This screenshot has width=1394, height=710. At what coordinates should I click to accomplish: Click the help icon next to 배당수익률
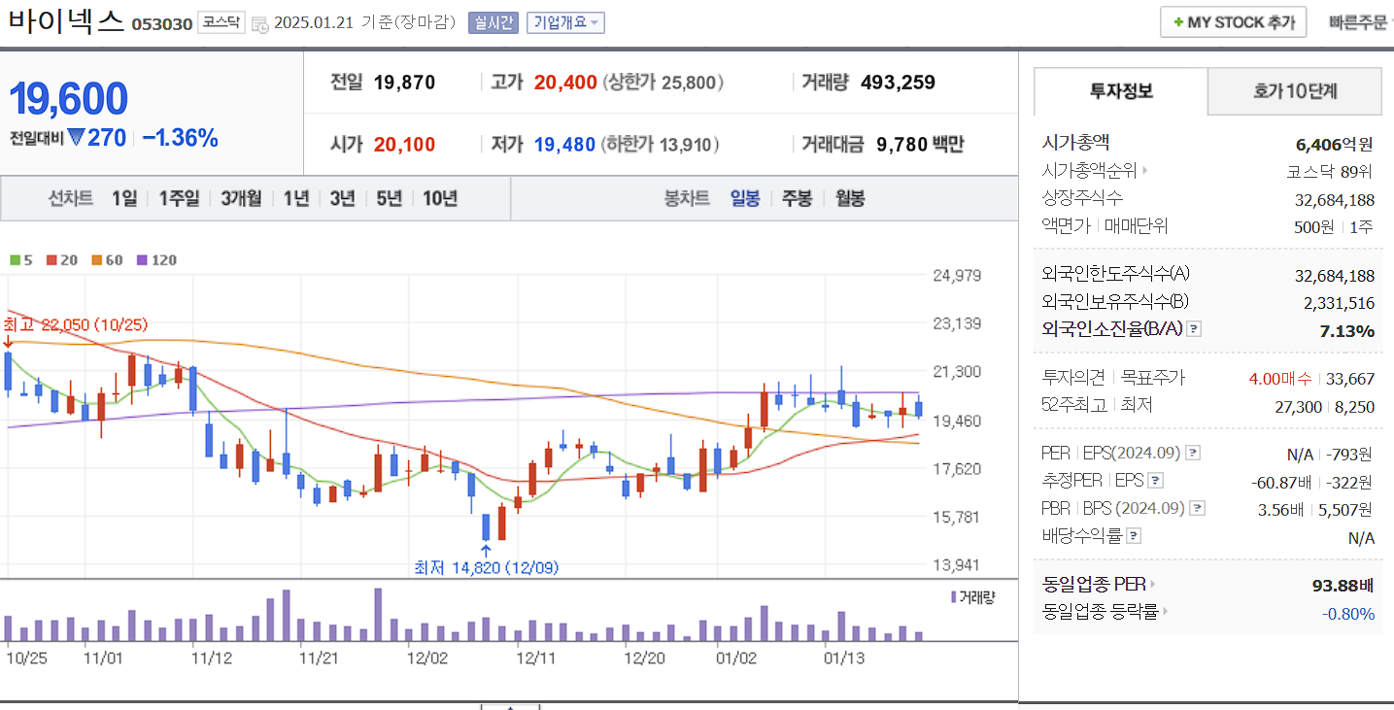1135,535
